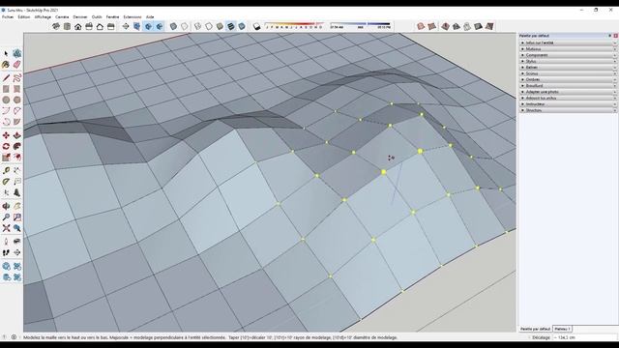This screenshot has width=619, height=348.
Task: Select the Protractor tool
Action: [x=6, y=182]
